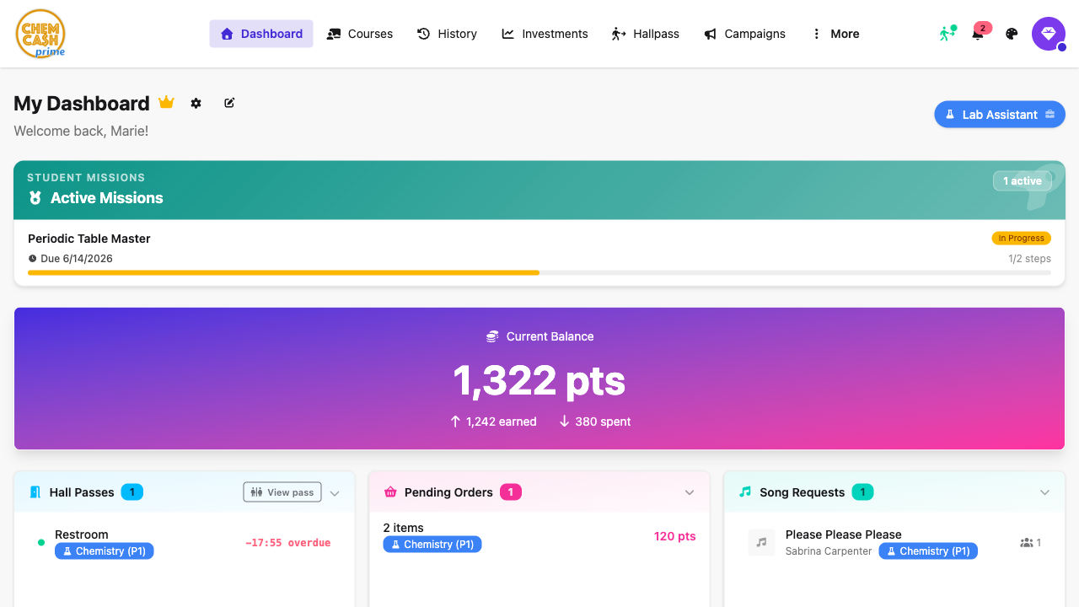Click the Song Requests music icon
Viewport: 1079px width, 607px height.
[745, 492]
